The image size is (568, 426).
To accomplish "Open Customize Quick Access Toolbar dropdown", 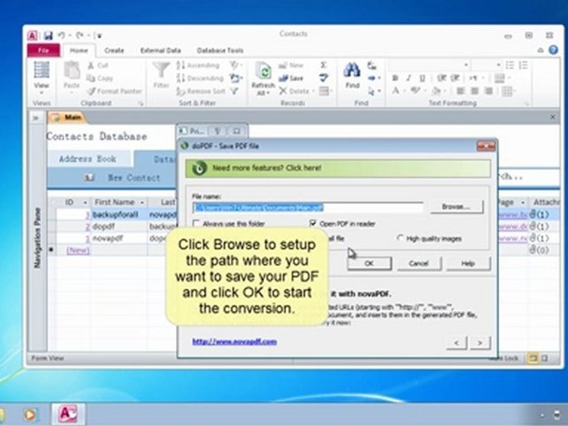I will pos(99,35).
